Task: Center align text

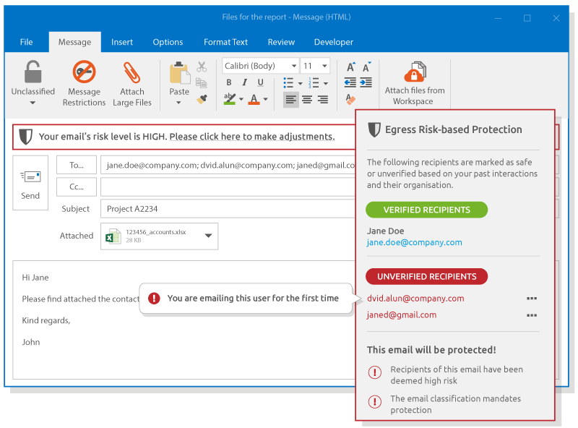Action: coord(307,99)
